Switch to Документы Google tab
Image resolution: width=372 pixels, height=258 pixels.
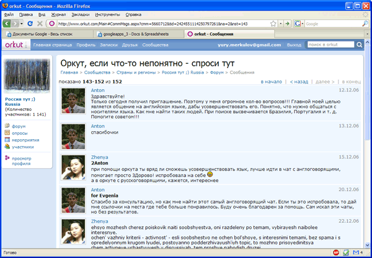(x=47, y=34)
